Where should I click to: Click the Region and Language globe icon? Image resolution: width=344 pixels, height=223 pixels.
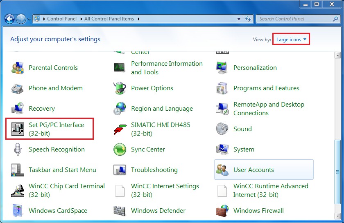pyautogui.click(x=120, y=108)
